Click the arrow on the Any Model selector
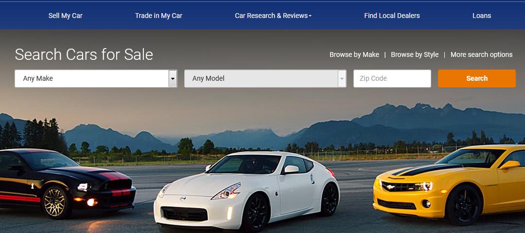This screenshot has height=233, width=525. (342, 78)
